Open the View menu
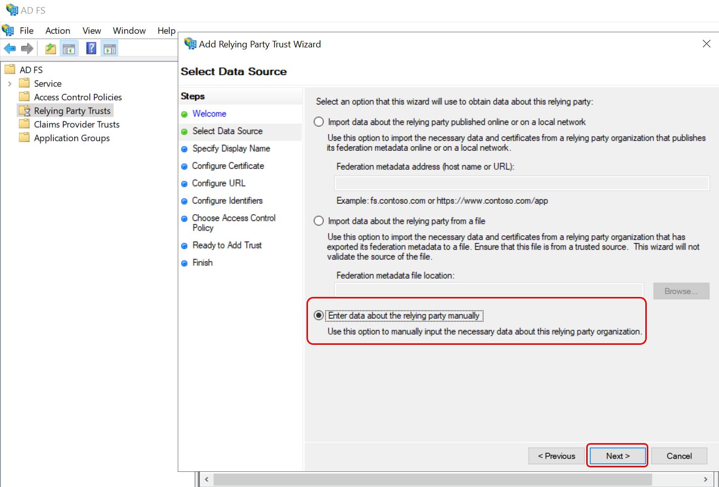This screenshot has height=487, width=719. (x=92, y=31)
